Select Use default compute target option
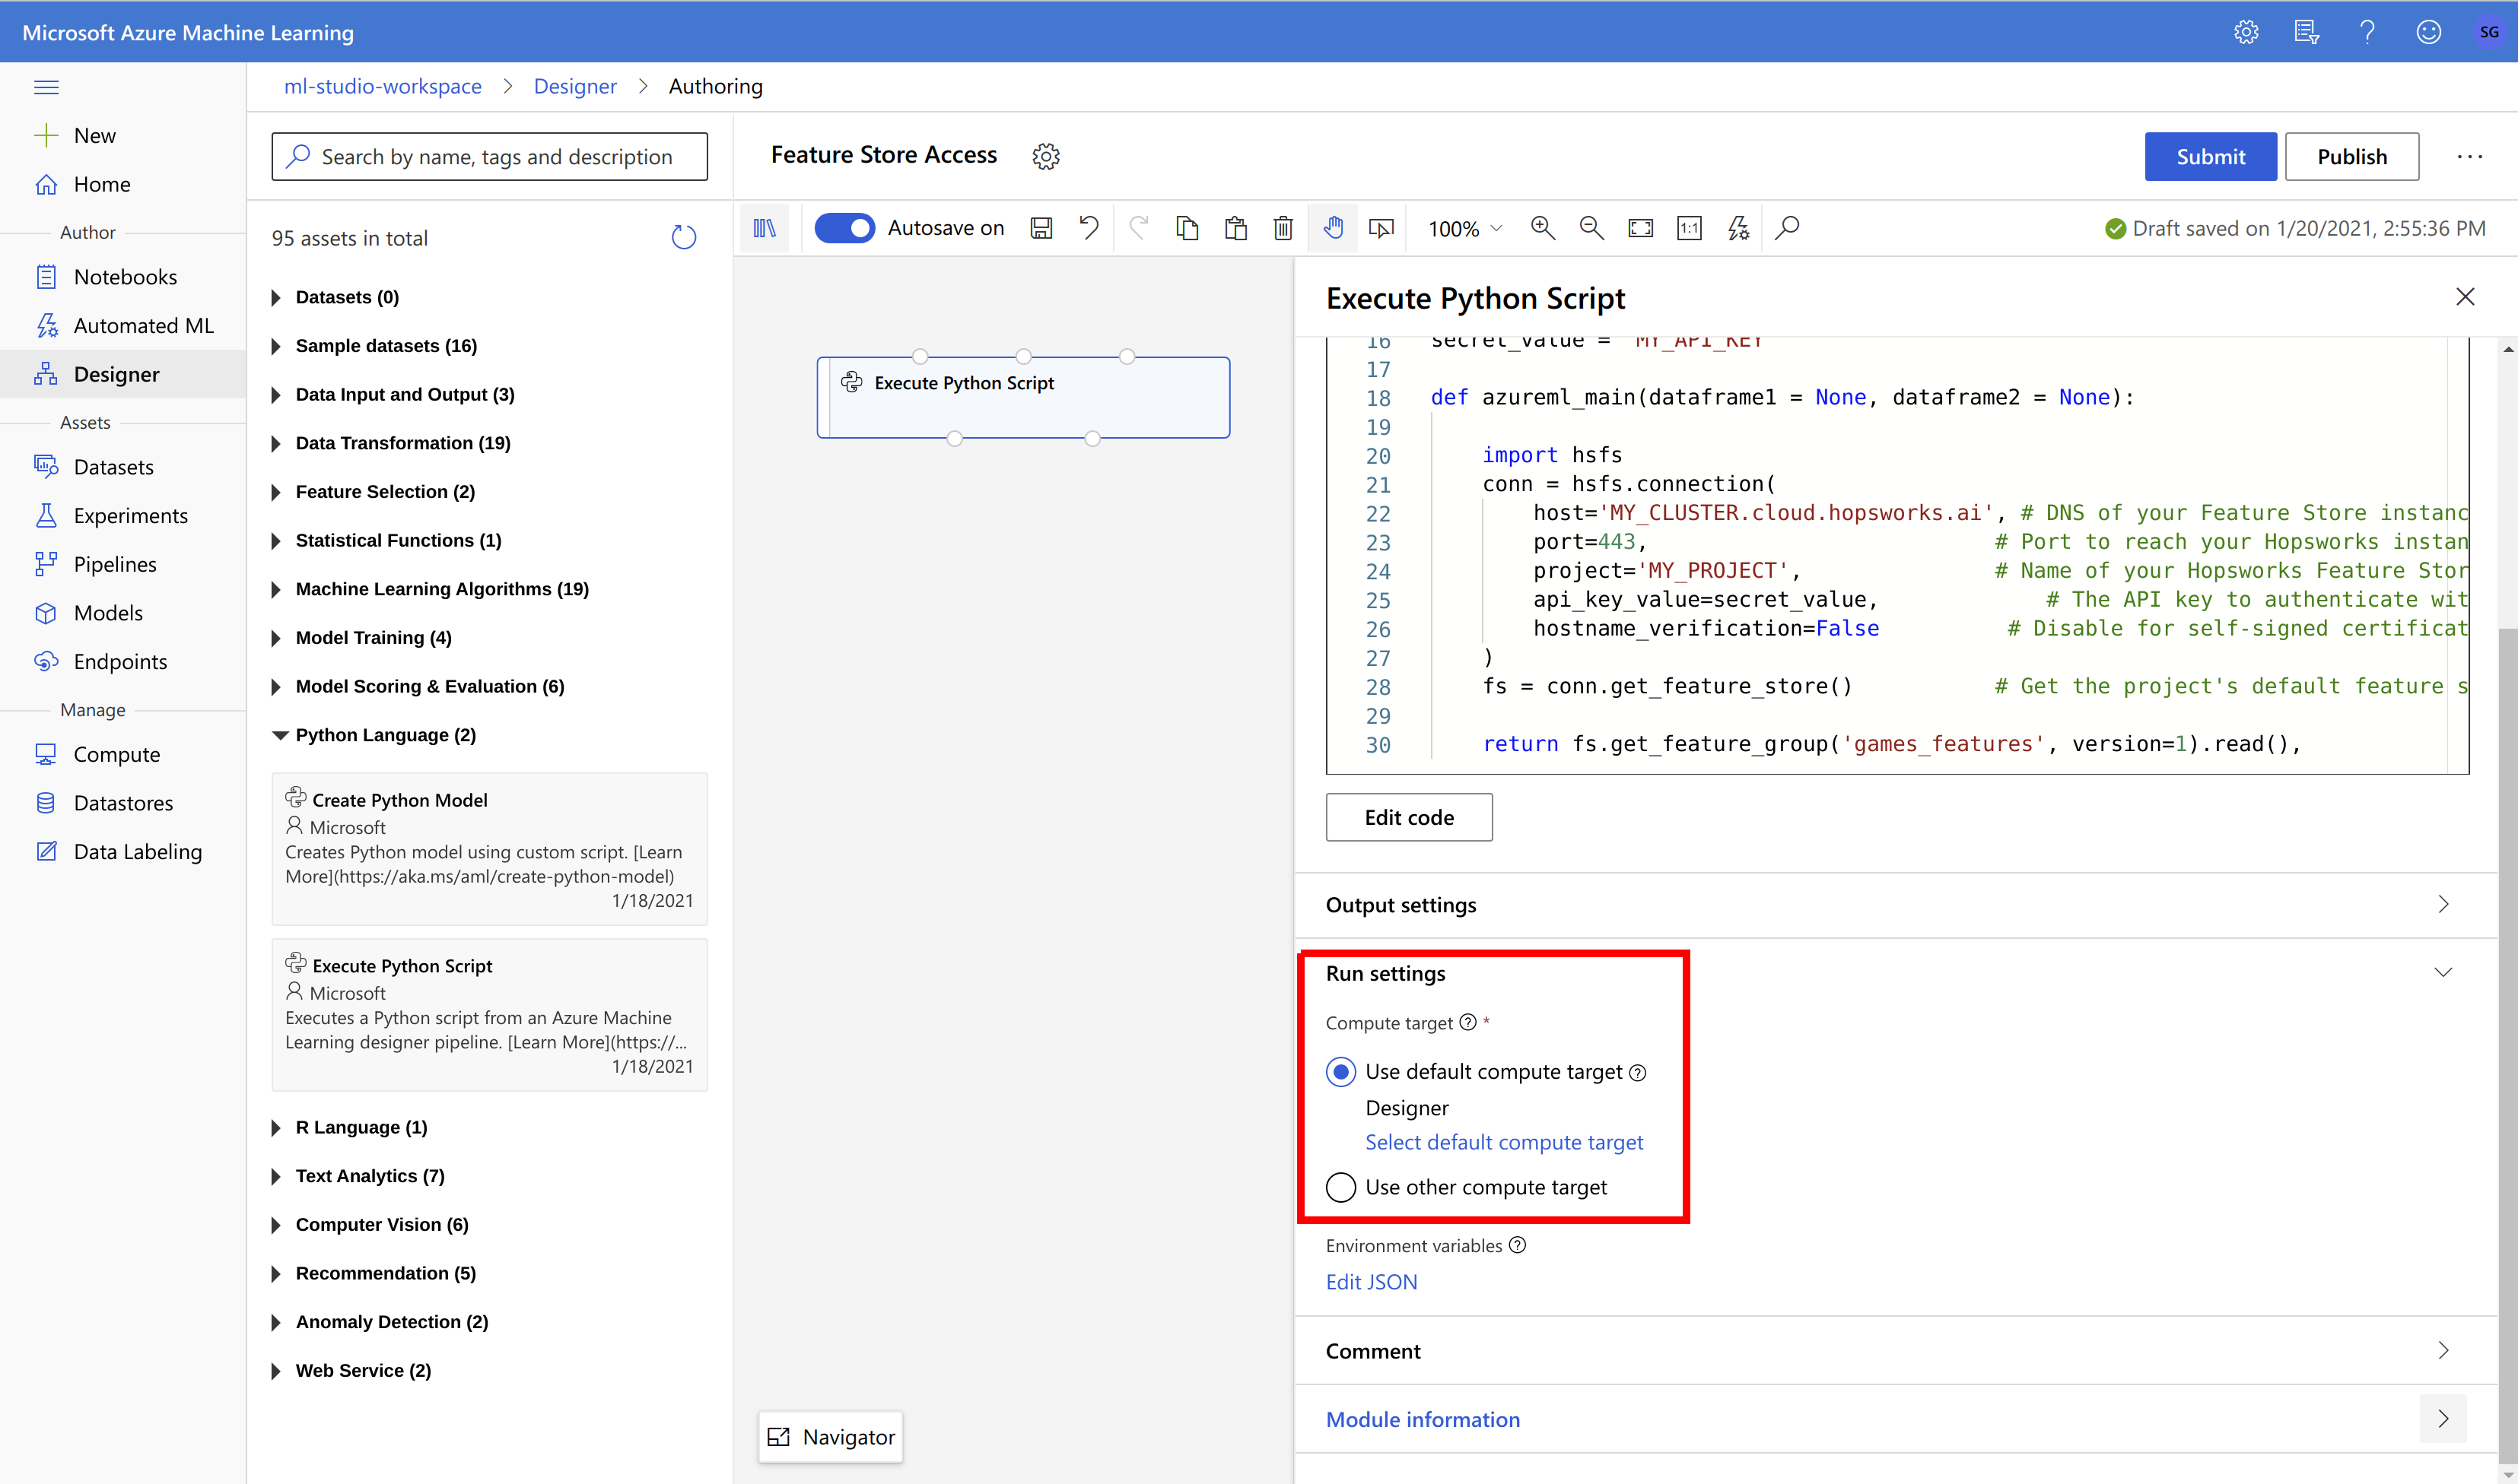 click(1340, 1071)
